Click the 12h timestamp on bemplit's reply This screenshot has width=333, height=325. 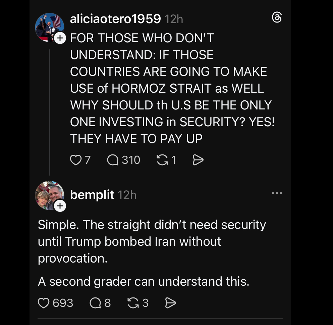point(127,195)
